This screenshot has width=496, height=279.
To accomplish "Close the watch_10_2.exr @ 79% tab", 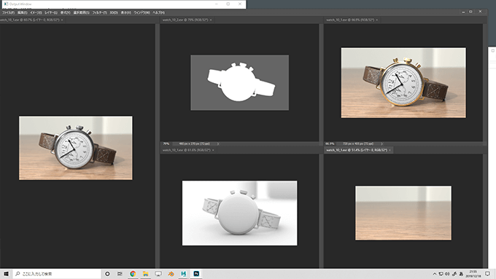I will click(211, 20).
